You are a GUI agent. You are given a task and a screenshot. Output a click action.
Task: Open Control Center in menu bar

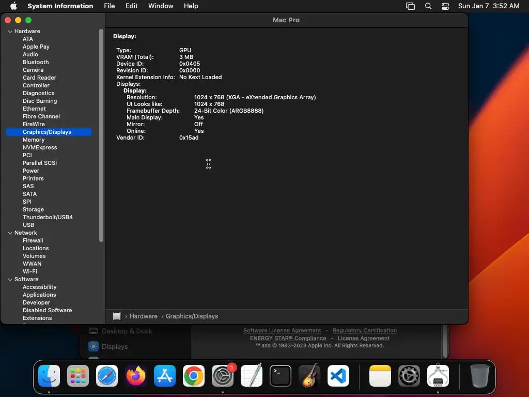click(x=445, y=6)
